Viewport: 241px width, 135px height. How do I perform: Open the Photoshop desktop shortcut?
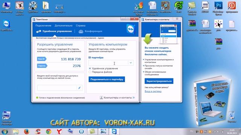(x=218, y=8)
